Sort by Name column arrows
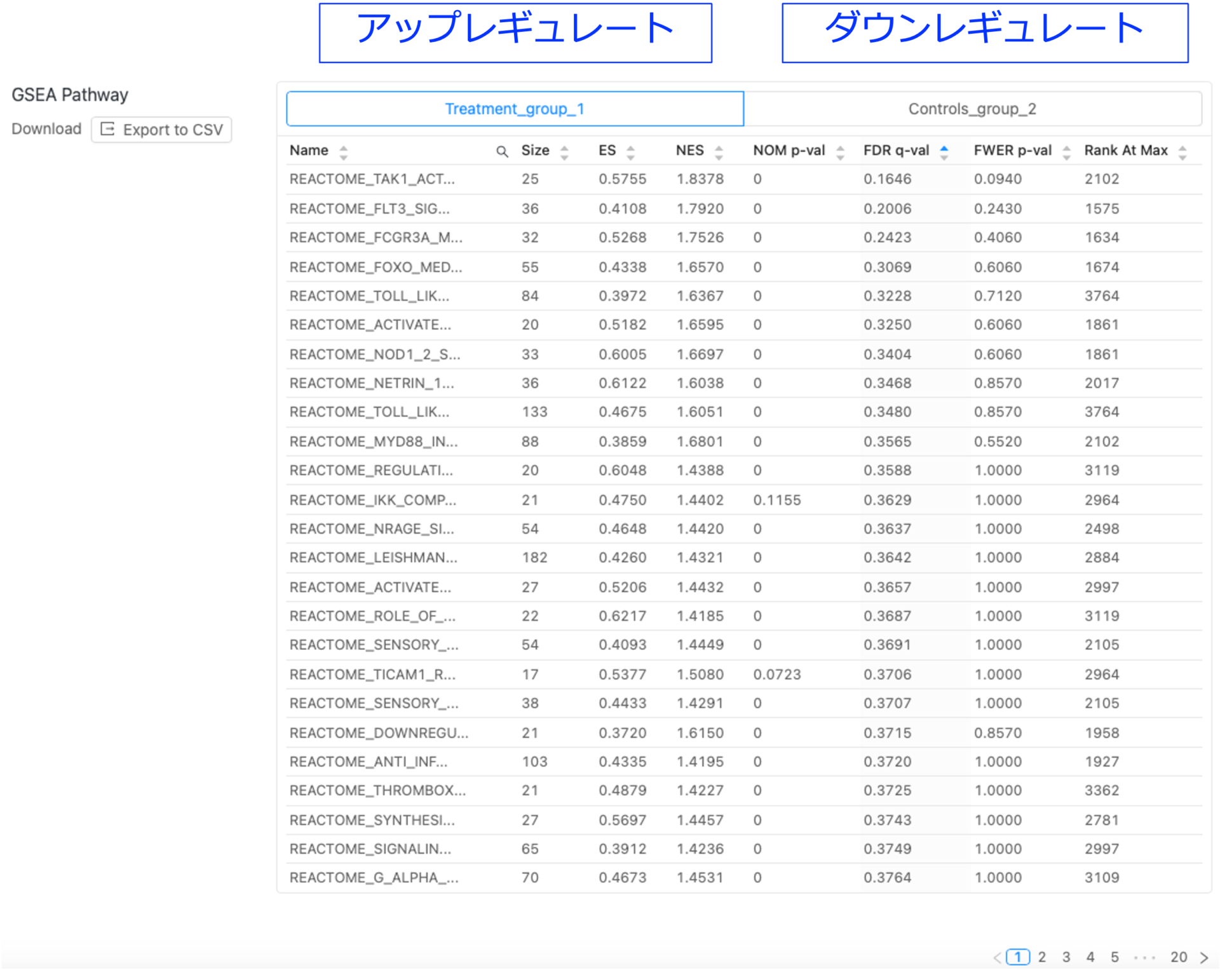This screenshot has width=1220, height=970. pos(344,152)
